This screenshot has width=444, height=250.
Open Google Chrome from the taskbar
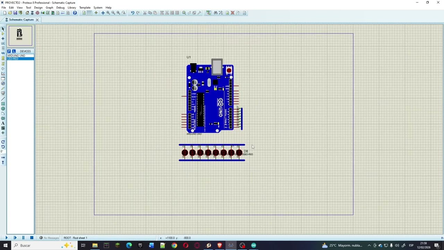pos(174,245)
